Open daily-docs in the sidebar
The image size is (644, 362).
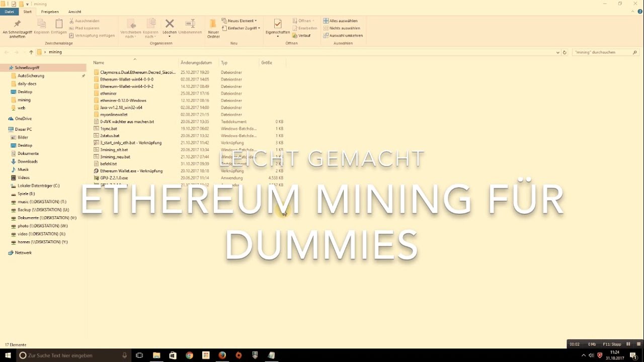(27, 83)
